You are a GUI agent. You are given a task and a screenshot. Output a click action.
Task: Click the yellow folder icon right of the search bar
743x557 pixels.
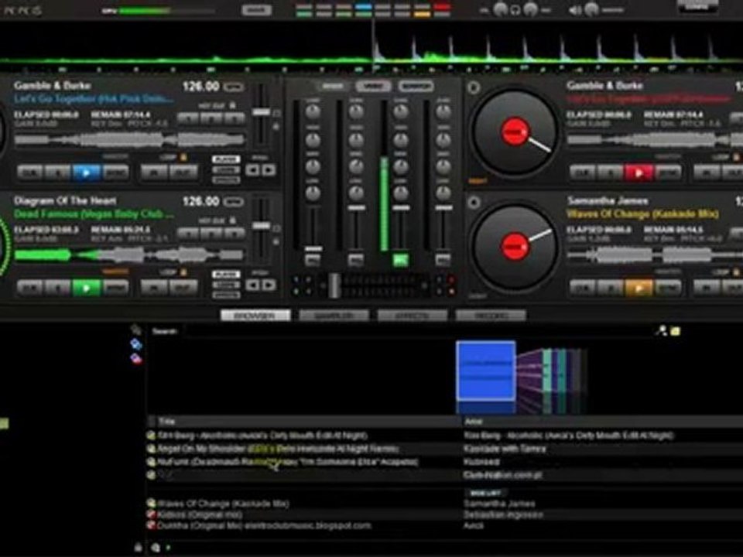tap(676, 331)
